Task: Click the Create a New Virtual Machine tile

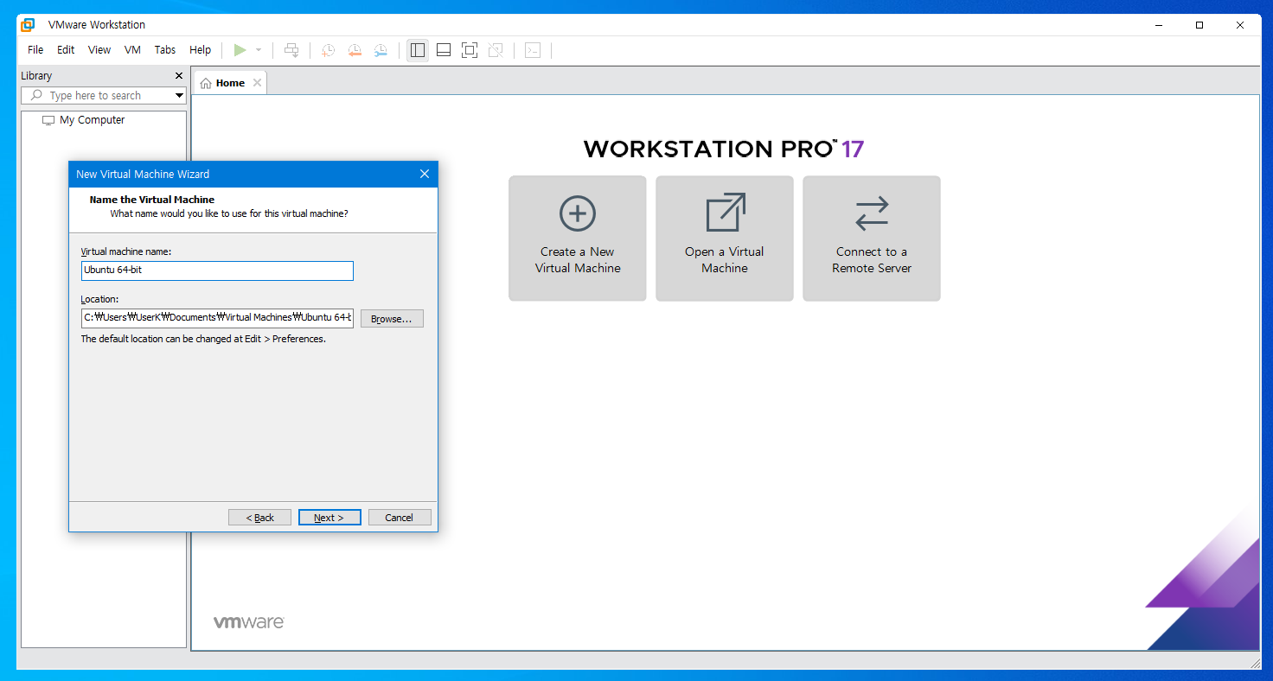Action: [x=578, y=239]
